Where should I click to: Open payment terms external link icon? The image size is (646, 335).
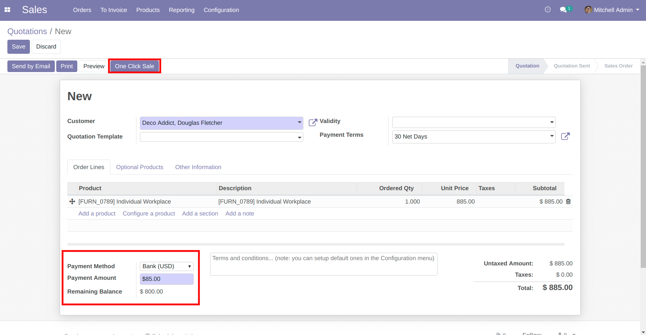[565, 136]
